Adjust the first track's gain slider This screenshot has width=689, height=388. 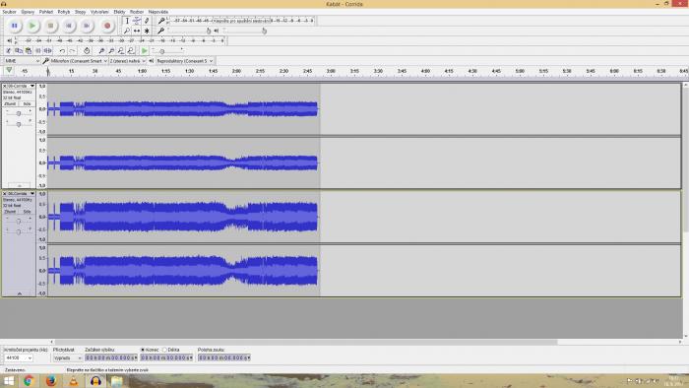[19, 114]
